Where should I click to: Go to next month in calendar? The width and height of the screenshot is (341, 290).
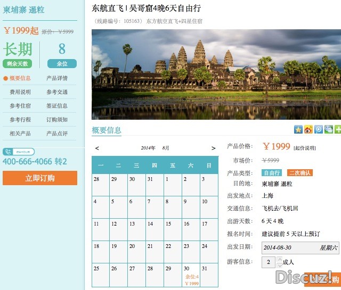coord(213,148)
